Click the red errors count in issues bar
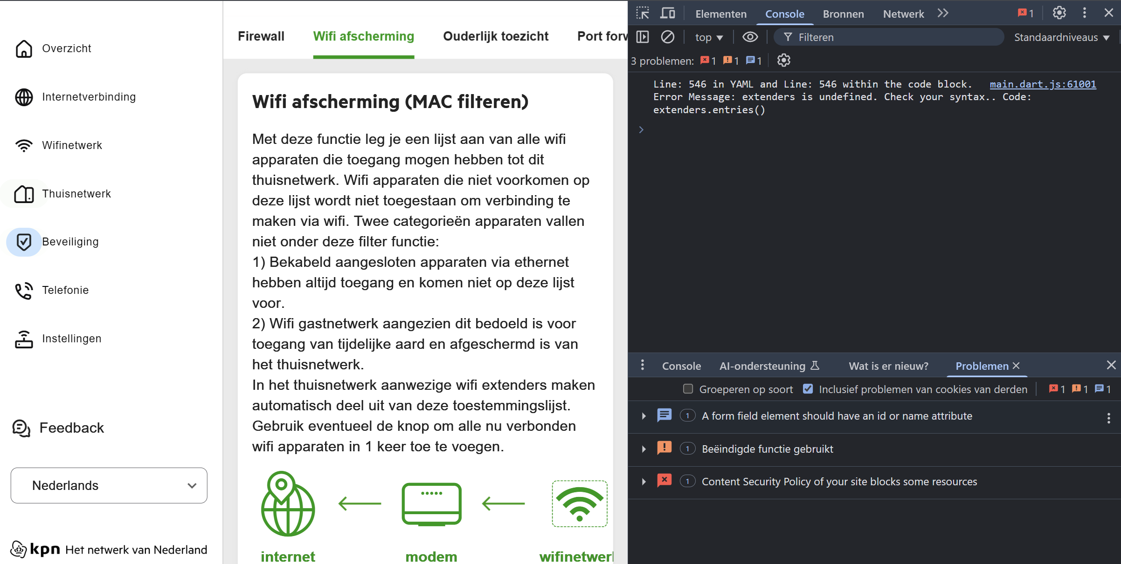The image size is (1121, 564). pyautogui.click(x=708, y=61)
